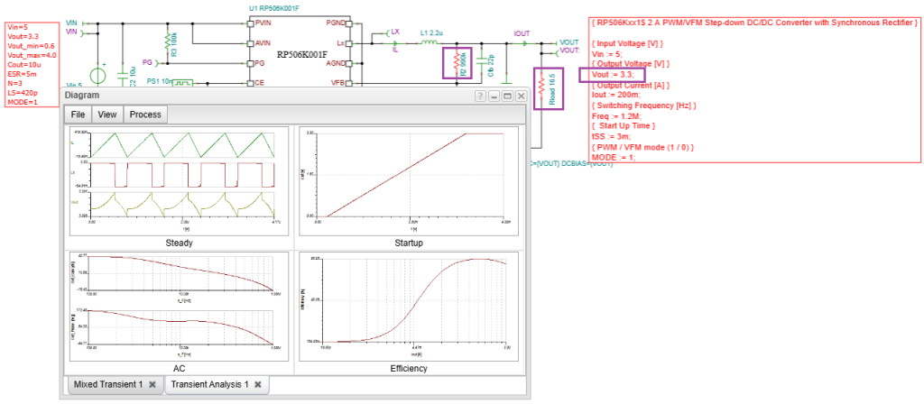The height and width of the screenshot is (404, 924).
Task: Select the R2 990k resistor symbol
Action: [457, 65]
